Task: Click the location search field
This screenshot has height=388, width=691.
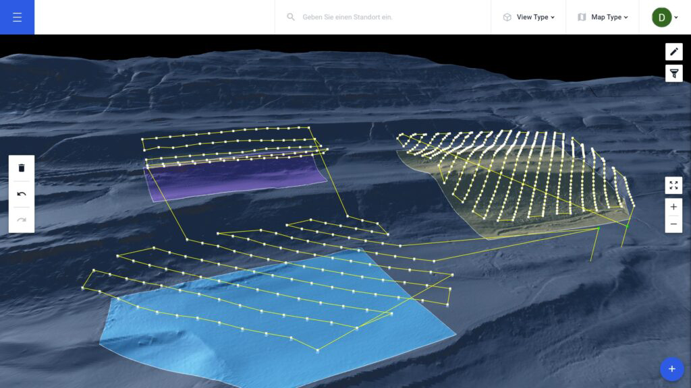Action: pos(383,17)
